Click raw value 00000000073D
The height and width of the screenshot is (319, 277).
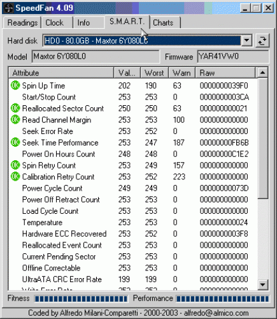pyautogui.click(x=224, y=188)
